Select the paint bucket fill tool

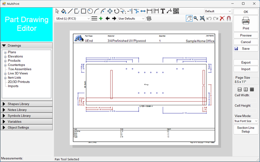click(64, 11)
